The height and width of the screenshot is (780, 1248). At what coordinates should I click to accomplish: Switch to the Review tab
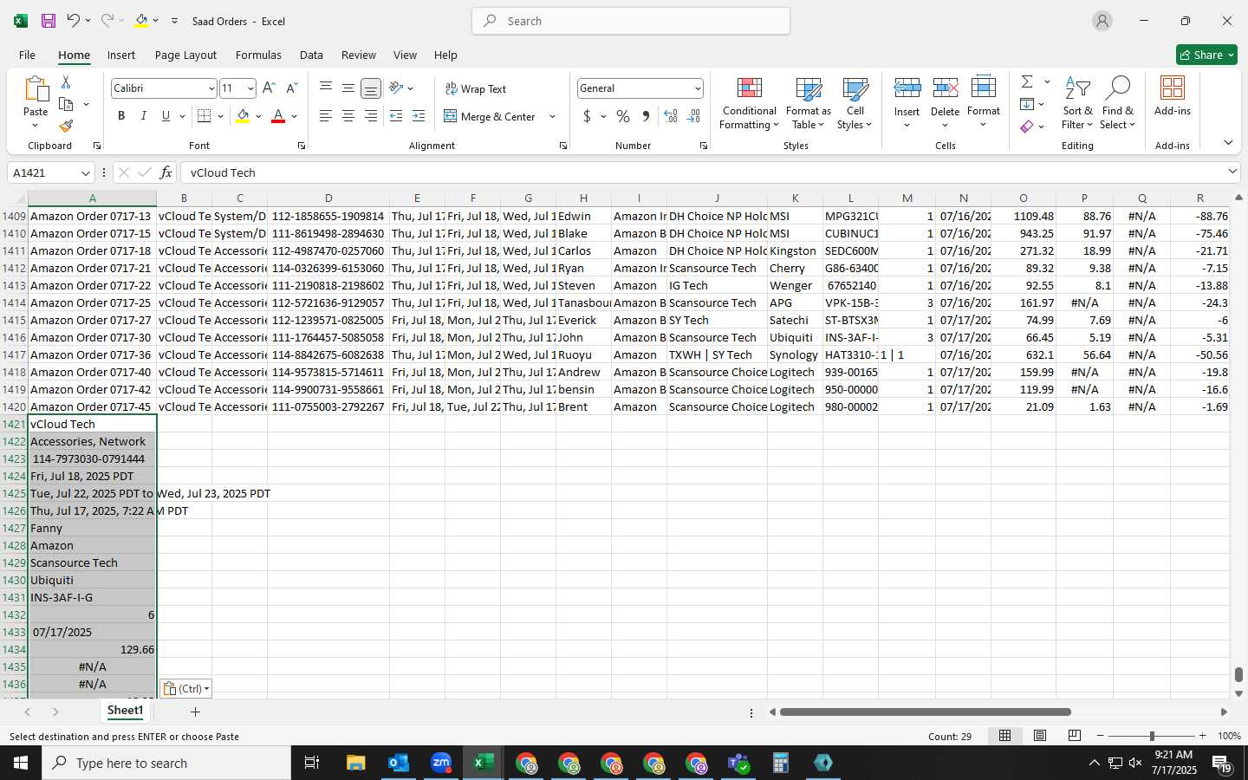pos(359,55)
